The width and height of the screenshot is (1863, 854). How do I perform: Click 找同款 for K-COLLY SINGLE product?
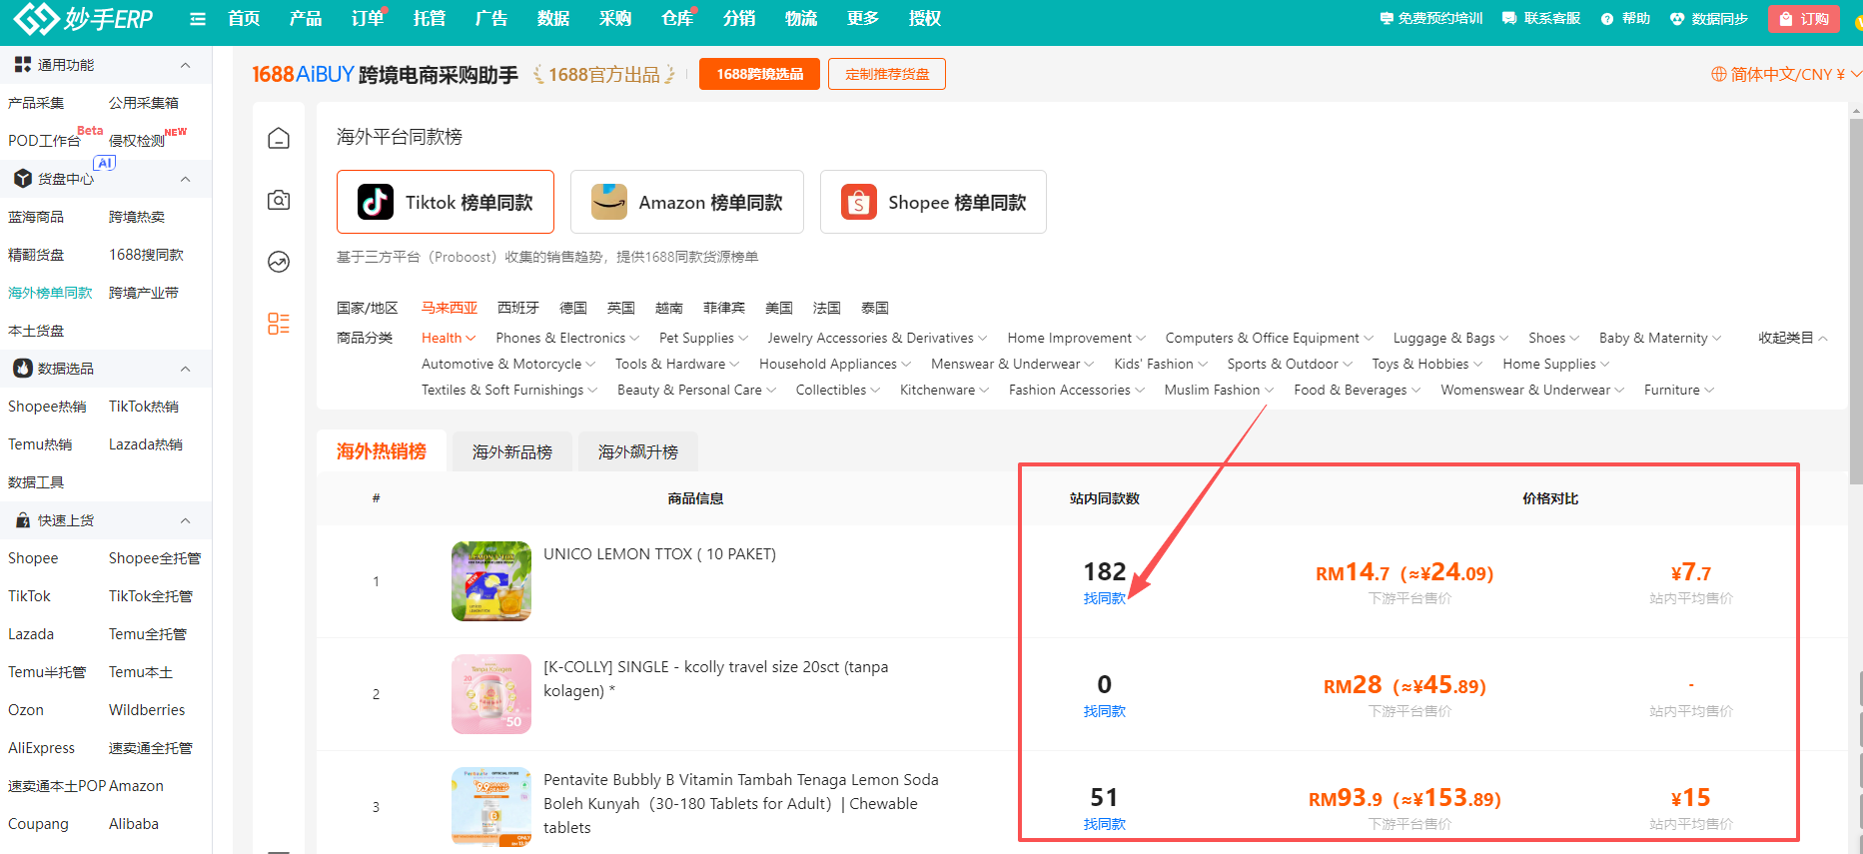tap(1104, 711)
